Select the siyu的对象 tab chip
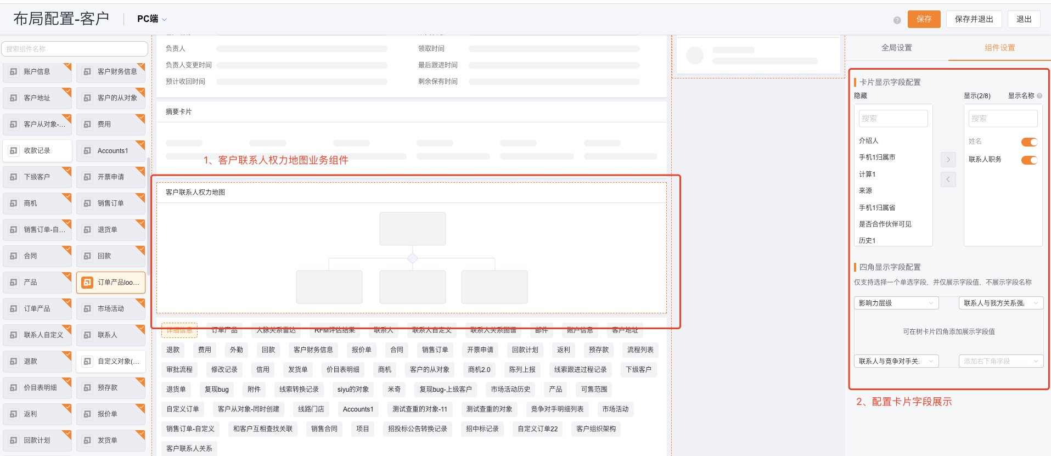The image size is (1051, 456). 353,389
